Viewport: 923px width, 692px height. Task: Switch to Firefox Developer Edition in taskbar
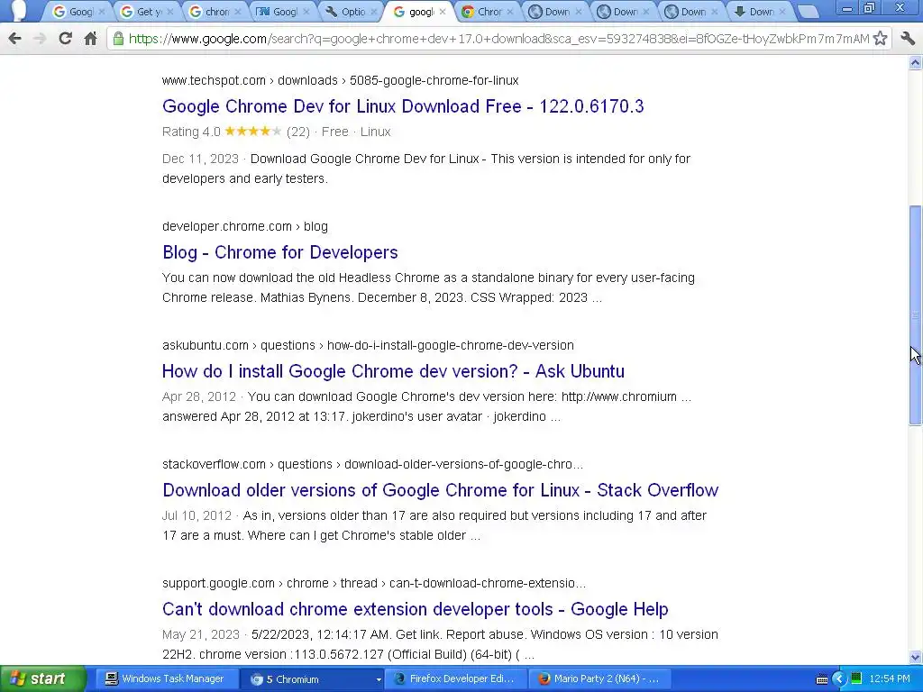coord(454,679)
